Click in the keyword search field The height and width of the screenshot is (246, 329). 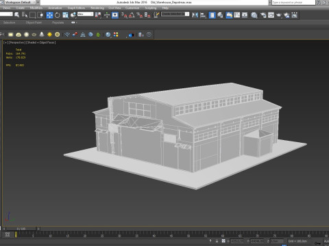(293, 2)
